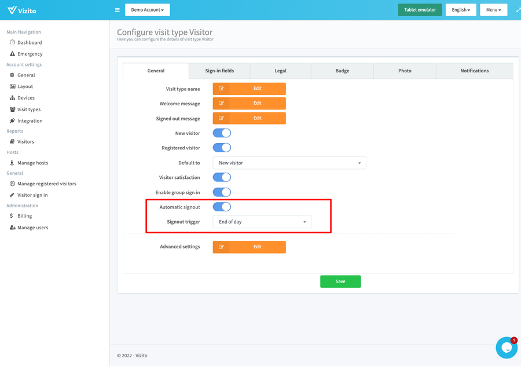Viewport: 521px width, 366px height.
Task: Expand the Default to dropdown
Action: 289,163
